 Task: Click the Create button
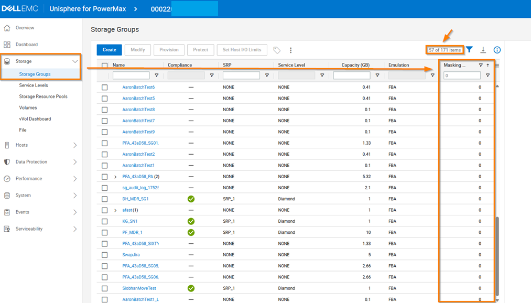[x=109, y=50]
